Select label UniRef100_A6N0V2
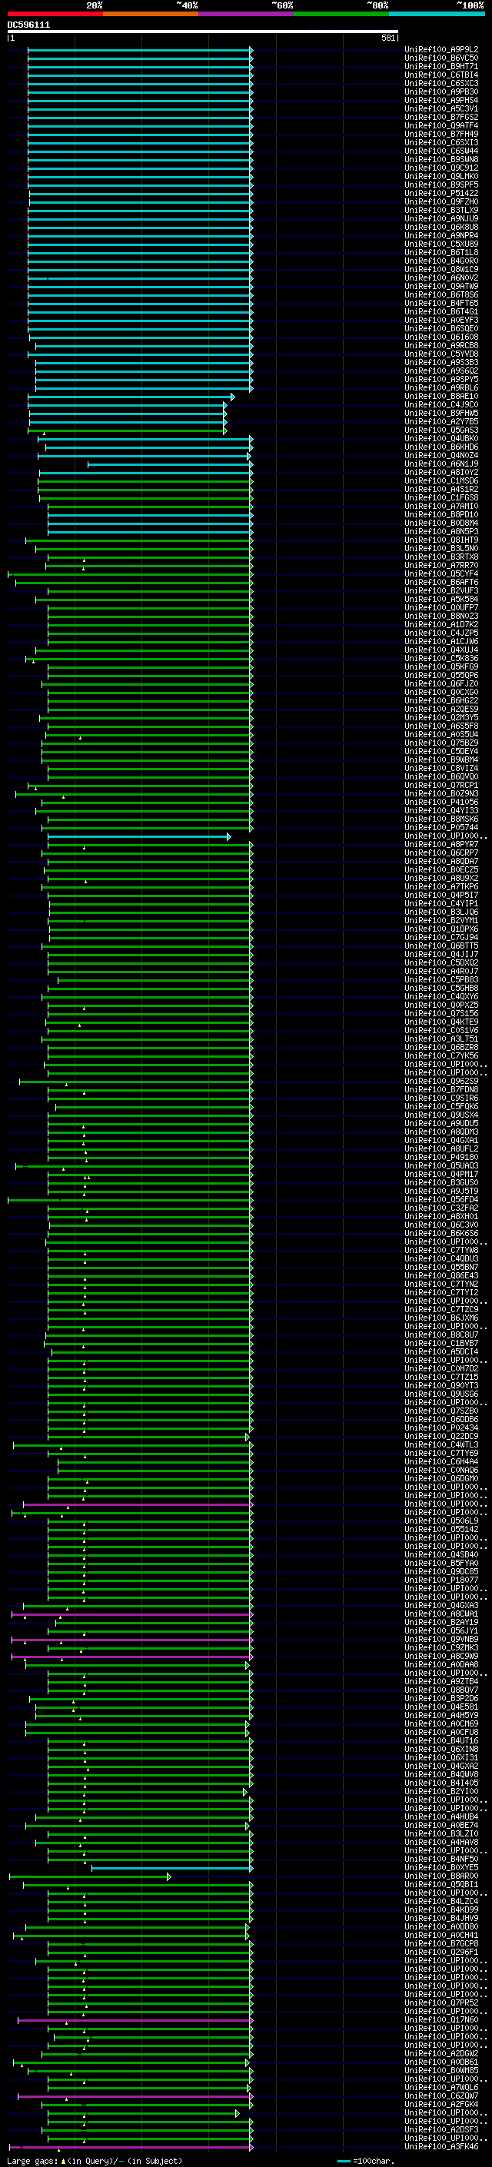This screenshot has width=492, height=2167. coord(441,278)
